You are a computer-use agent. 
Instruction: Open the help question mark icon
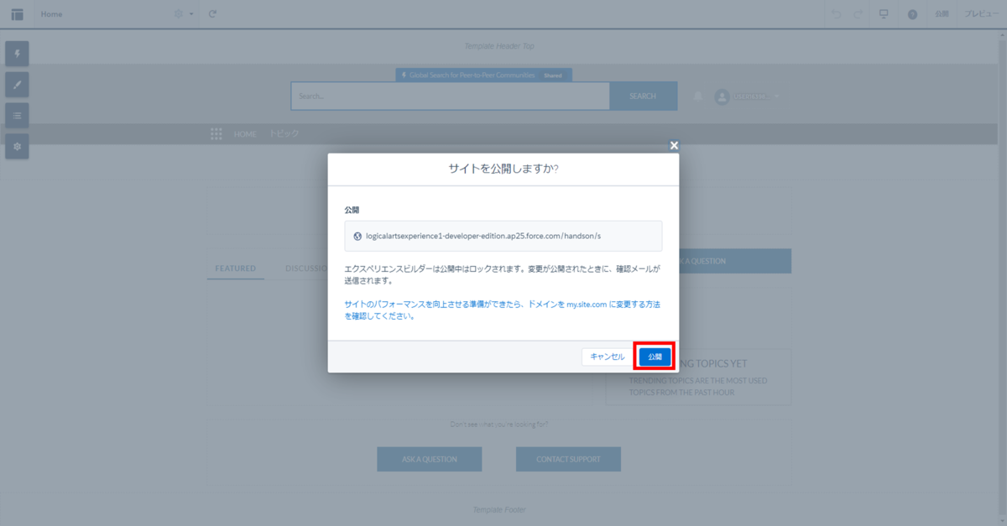pyautogui.click(x=912, y=14)
